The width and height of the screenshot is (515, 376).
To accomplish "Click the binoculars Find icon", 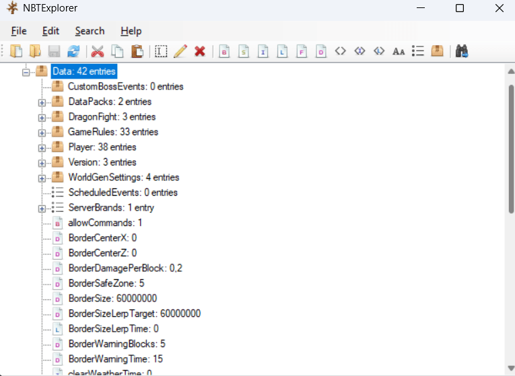I will point(462,51).
